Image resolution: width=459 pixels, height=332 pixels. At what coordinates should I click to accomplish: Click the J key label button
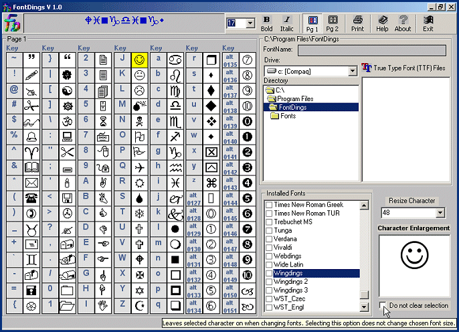[x=122, y=60]
